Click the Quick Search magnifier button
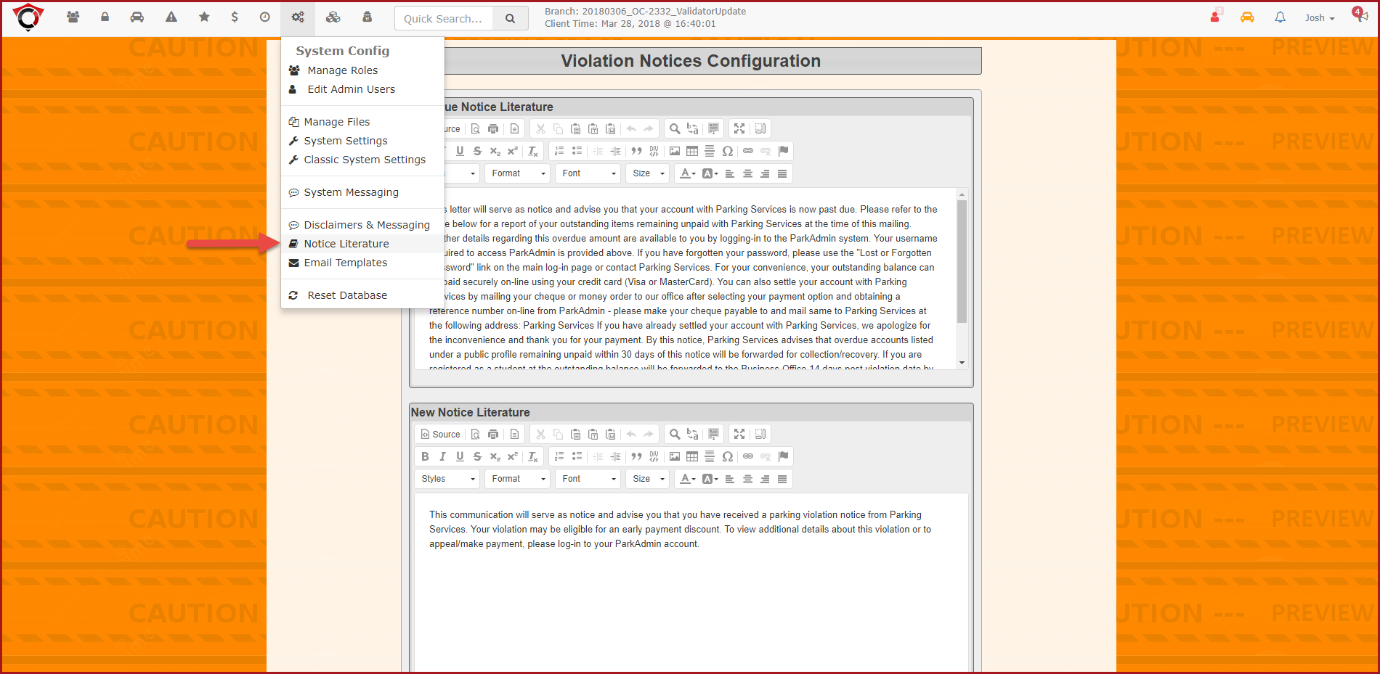Viewport: 1380px width, 674px height. 511,19
